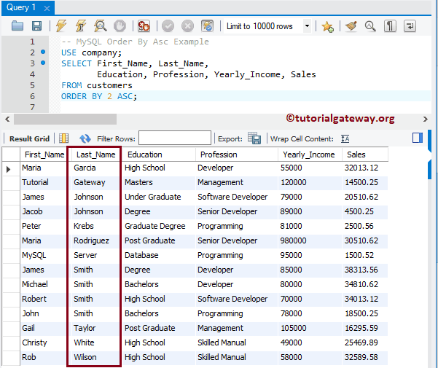Viewport: 438px width, 368px height.
Task: Toggle the Wrap Cell Content option
Action: pyautogui.click(x=345, y=138)
